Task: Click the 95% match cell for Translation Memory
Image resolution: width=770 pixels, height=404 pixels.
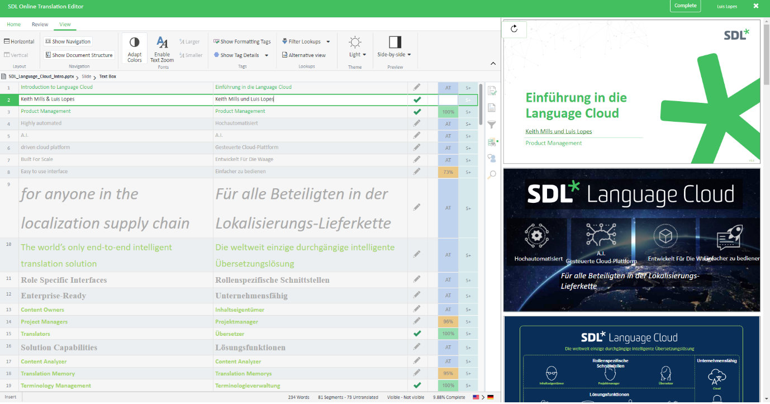Action: (x=448, y=373)
